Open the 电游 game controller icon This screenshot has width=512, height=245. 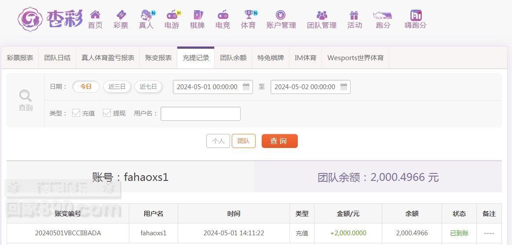[172, 14]
